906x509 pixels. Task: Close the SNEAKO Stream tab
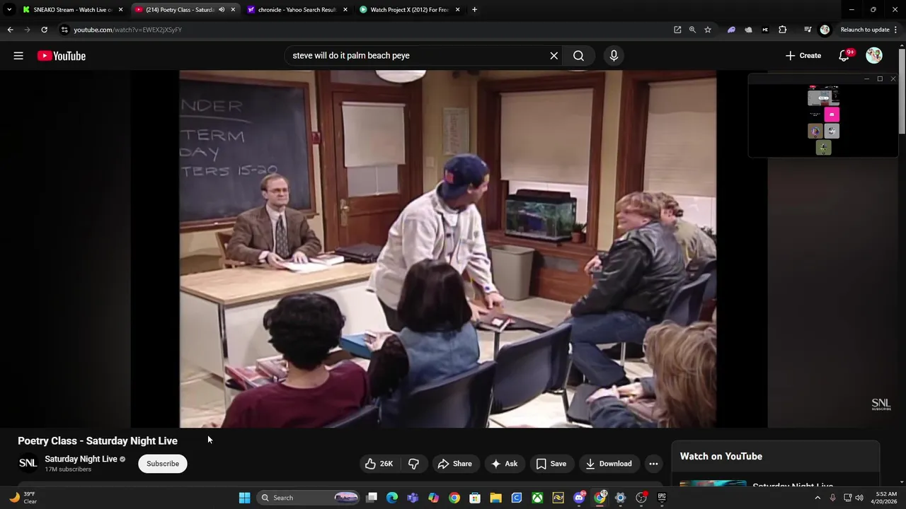pyautogui.click(x=120, y=10)
